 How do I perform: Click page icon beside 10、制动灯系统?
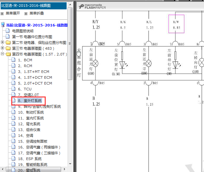[14, 112]
